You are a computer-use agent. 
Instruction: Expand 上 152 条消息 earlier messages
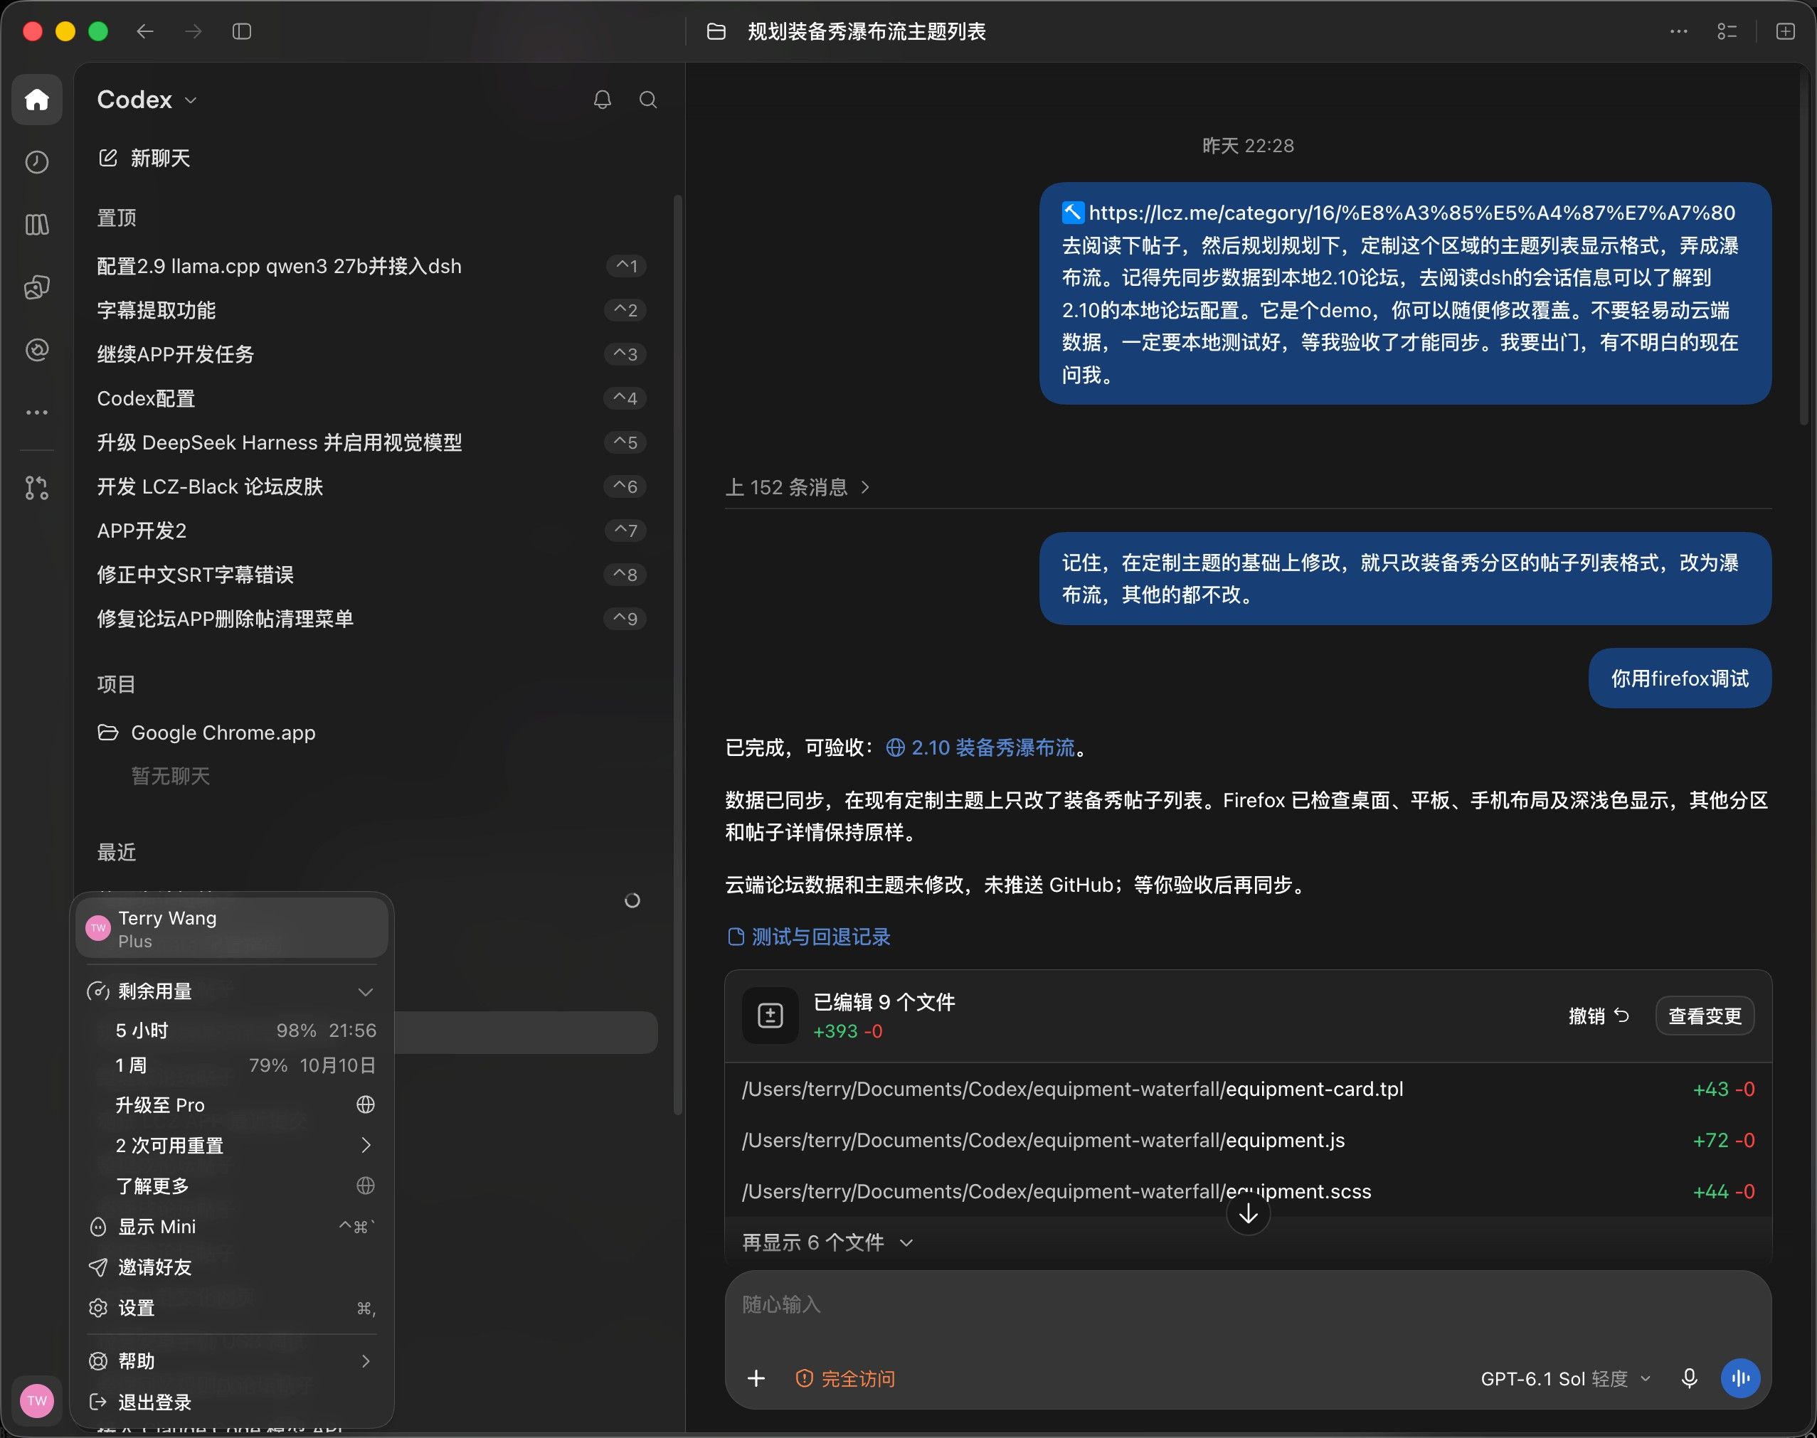click(798, 487)
